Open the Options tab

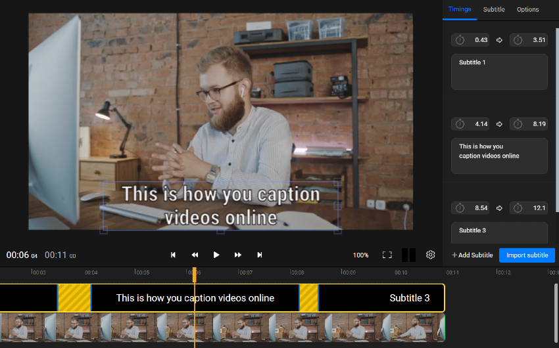(527, 10)
